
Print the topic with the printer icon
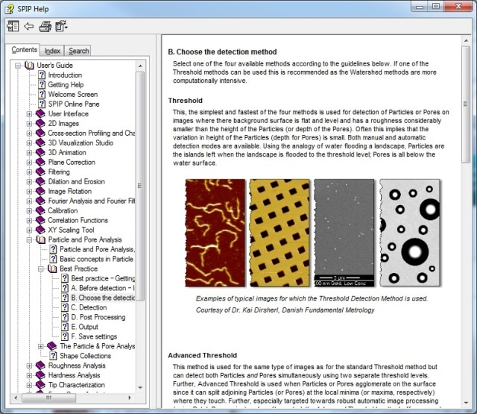click(45, 27)
